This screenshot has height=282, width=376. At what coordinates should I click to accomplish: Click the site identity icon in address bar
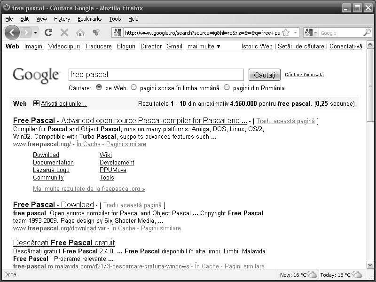[117, 32]
